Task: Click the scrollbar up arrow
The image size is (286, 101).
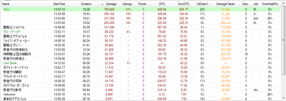Action: [x=283, y=3]
